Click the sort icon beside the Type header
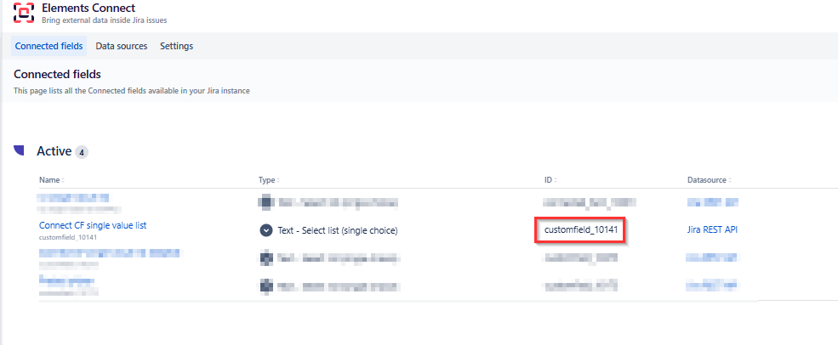This screenshot has width=838, height=345. point(279,180)
